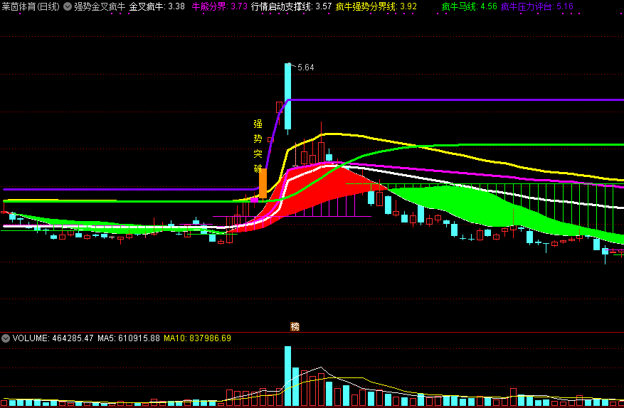Screen dimensions: 624x408
Task: Select the 行情启动支撑线: 3.57 label
Action: click(x=291, y=7)
